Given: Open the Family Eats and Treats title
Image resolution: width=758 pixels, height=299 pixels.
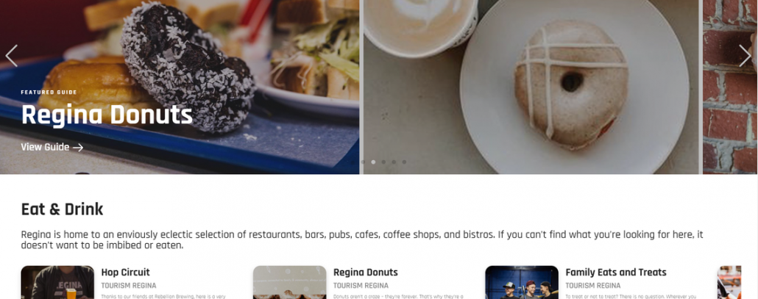Looking at the screenshot, I should (x=616, y=272).
